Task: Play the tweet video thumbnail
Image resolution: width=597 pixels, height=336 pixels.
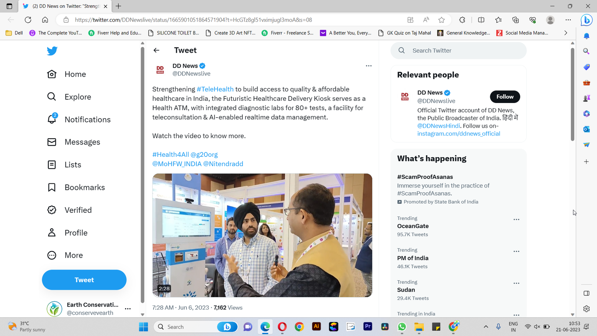Action: [x=262, y=235]
